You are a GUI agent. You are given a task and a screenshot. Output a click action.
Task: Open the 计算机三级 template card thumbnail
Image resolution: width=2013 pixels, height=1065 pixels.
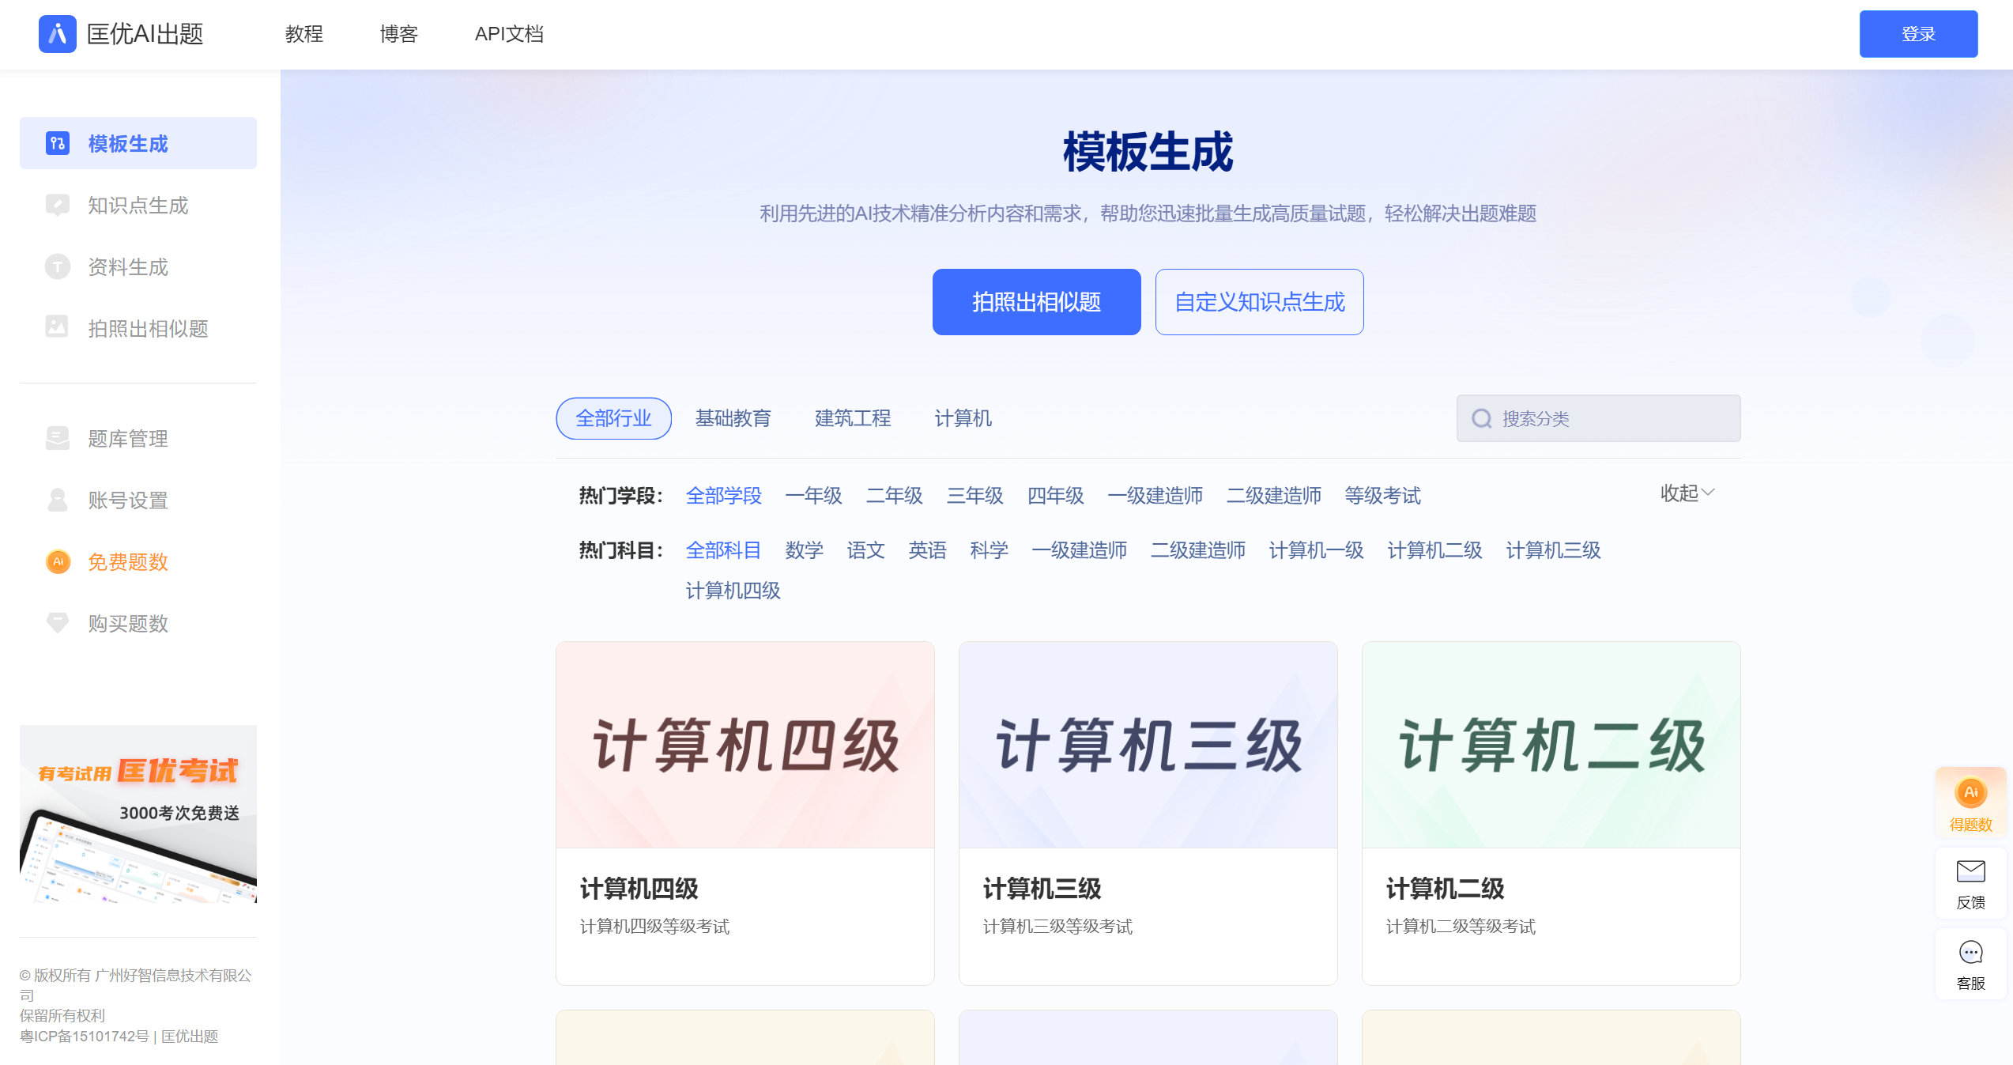coord(1148,745)
